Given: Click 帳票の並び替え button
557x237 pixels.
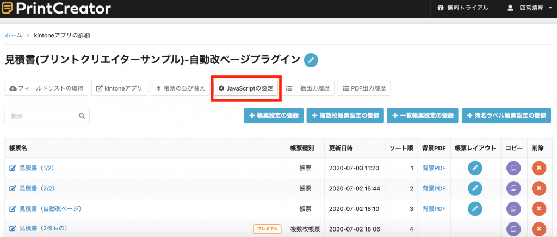Looking at the screenshot, I should click(x=181, y=88).
